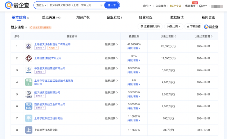Open 股权结构 for 上海航天设备制造总厂 row

pos(111,44)
